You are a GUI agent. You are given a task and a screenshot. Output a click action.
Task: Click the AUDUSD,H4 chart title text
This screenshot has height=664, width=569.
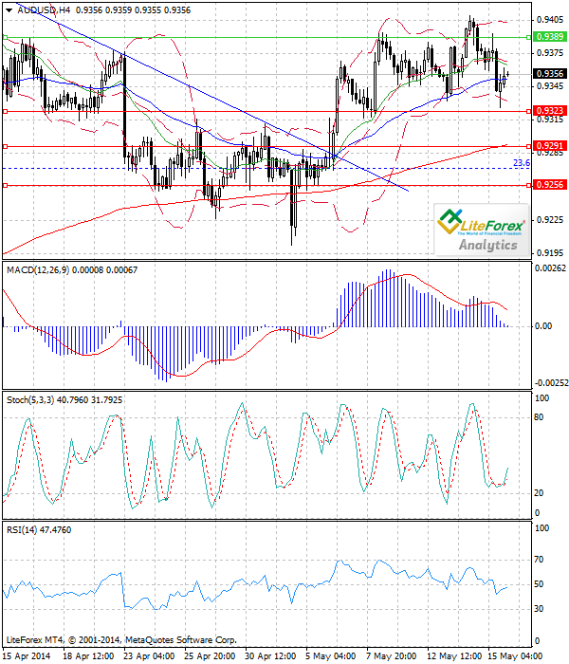tap(43, 9)
